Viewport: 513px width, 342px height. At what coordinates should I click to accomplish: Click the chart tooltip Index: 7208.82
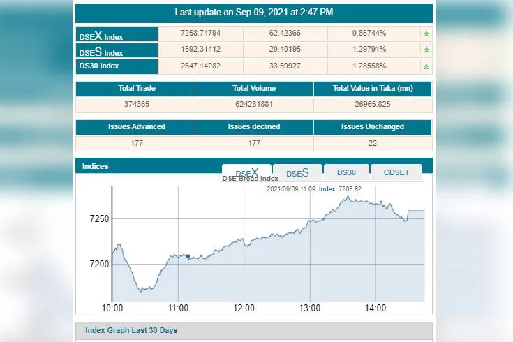click(341, 189)
